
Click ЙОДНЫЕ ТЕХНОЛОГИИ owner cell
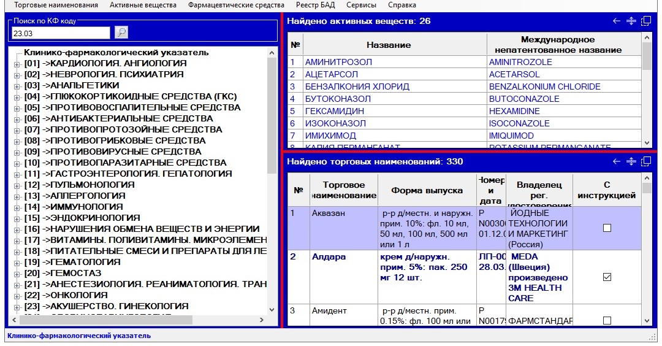pos(539,228)
